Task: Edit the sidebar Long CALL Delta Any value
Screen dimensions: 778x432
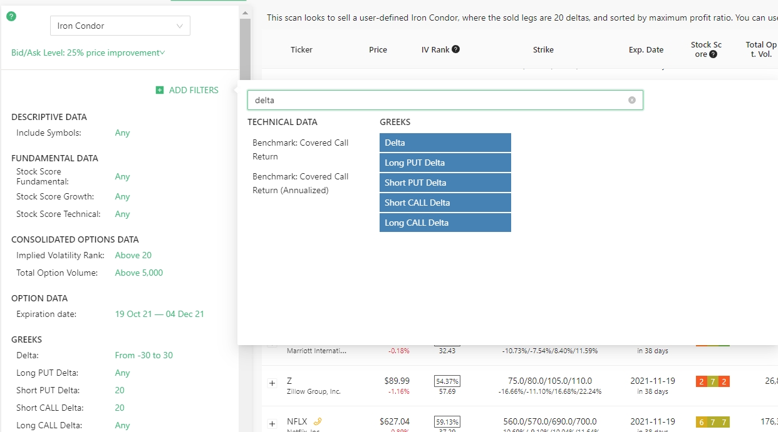Action: (122, 425)
